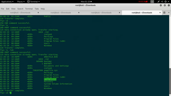Image resolution: width=171 pixels, height=96 pixels.
Task: Click the Documents and Settings entry
Action: [x=56, y=66]
